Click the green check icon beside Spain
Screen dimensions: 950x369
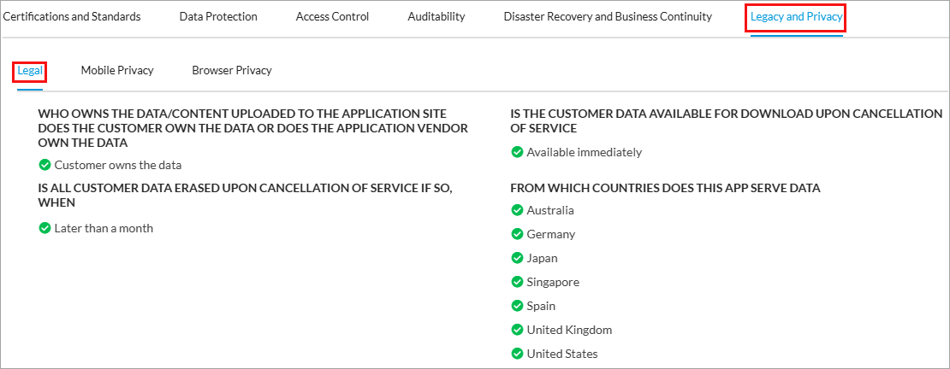click(x=517, y=306)
